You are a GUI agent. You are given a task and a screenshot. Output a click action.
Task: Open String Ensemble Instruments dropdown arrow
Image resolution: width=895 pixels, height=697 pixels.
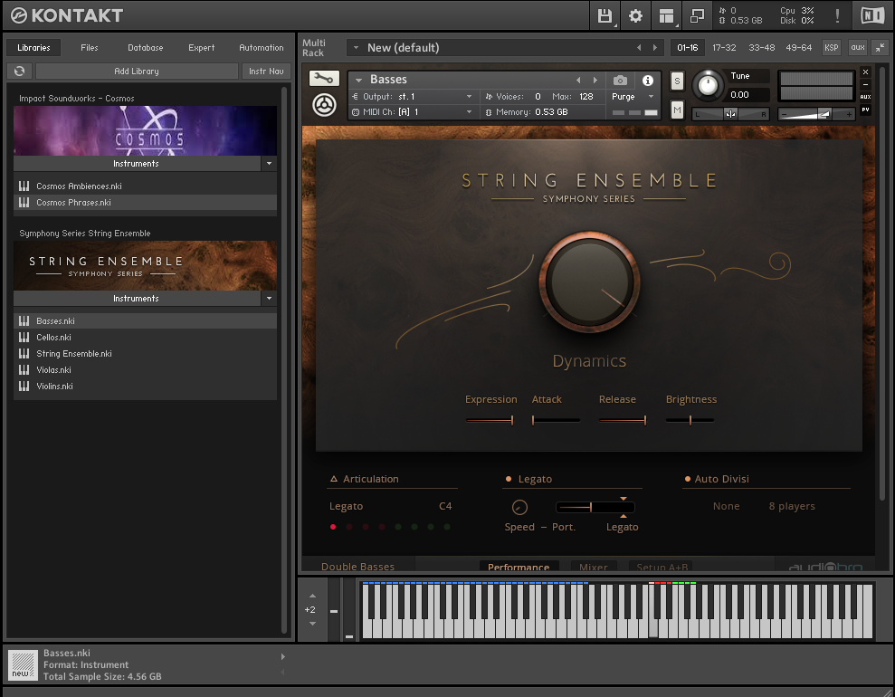[x=269, y=299]
